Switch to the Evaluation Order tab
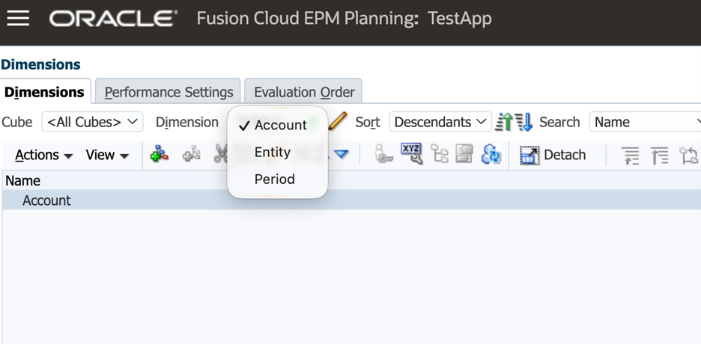This screenshot has height=344, width=701. click(x=303, y=92)
